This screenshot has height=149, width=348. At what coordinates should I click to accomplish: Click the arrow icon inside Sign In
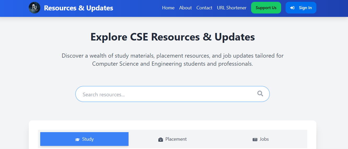pos(292,8)
